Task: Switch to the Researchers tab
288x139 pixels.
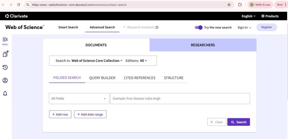Action: pos(203,45)
